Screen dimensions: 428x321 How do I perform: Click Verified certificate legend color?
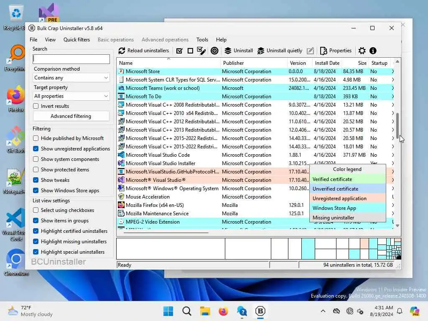[x=347, y=179]
